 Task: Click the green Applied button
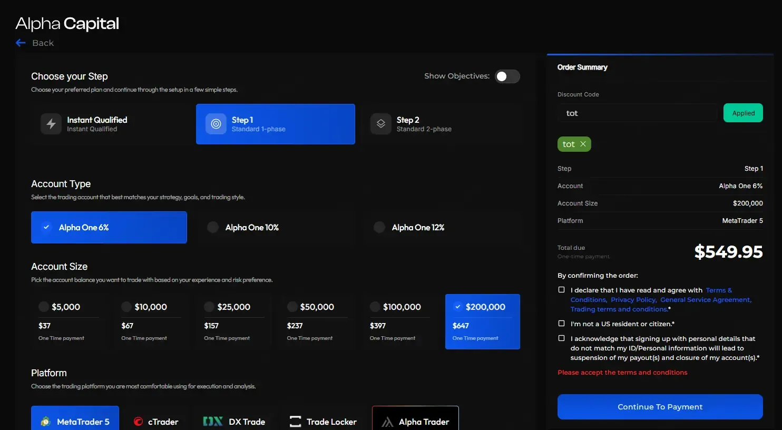[743, 113]
